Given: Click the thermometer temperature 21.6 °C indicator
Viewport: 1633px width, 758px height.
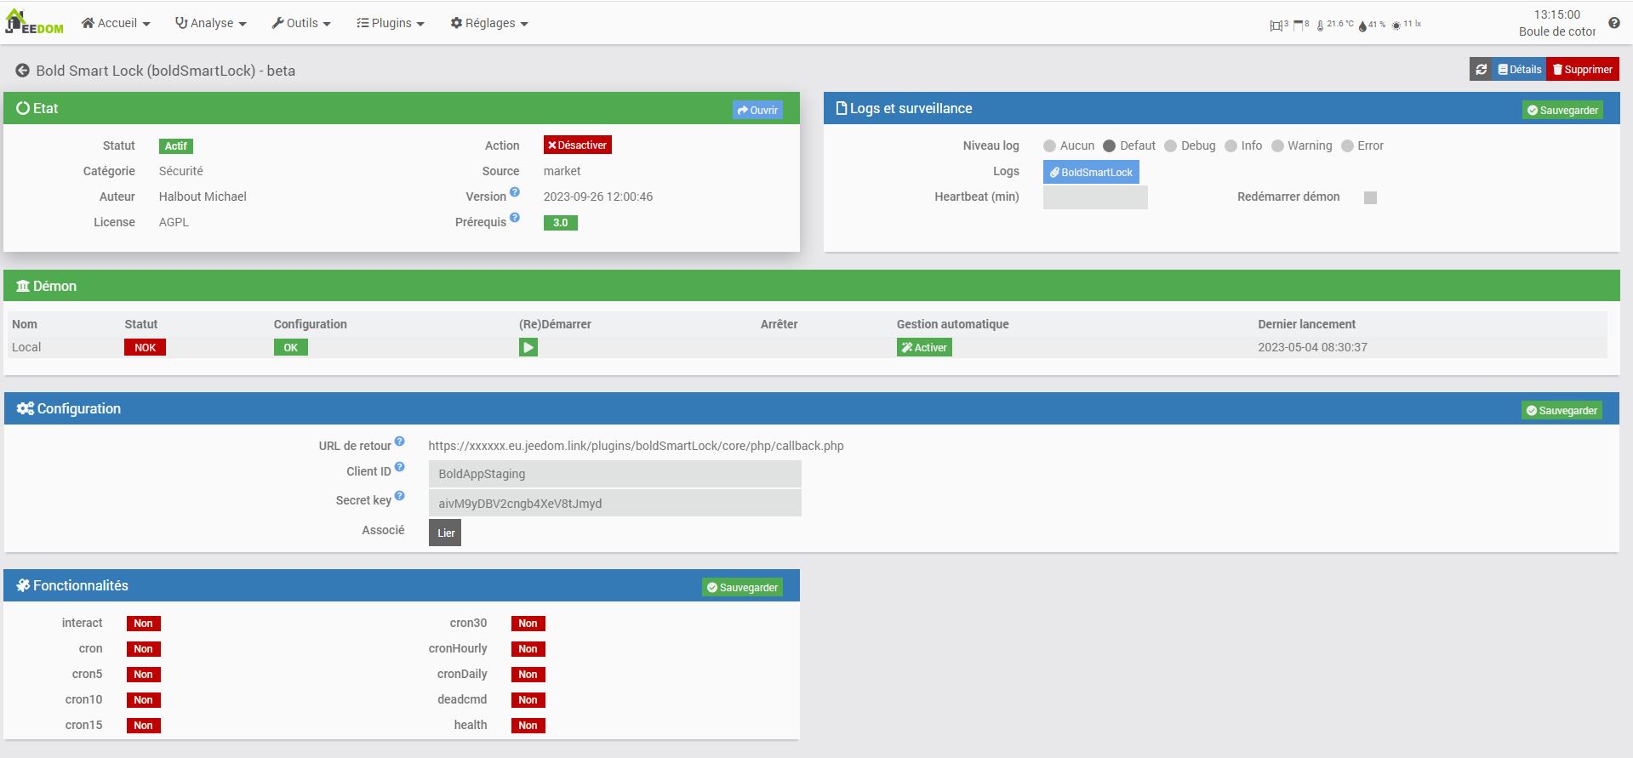Looking at the screenshot, I should pyautogui.click(x=1335, y=26).
